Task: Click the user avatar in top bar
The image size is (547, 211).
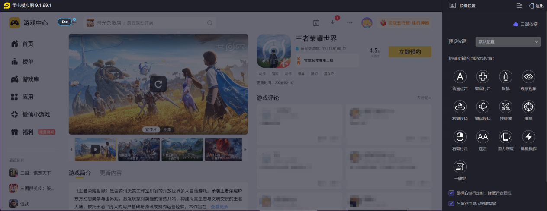Action: [367, 23]
